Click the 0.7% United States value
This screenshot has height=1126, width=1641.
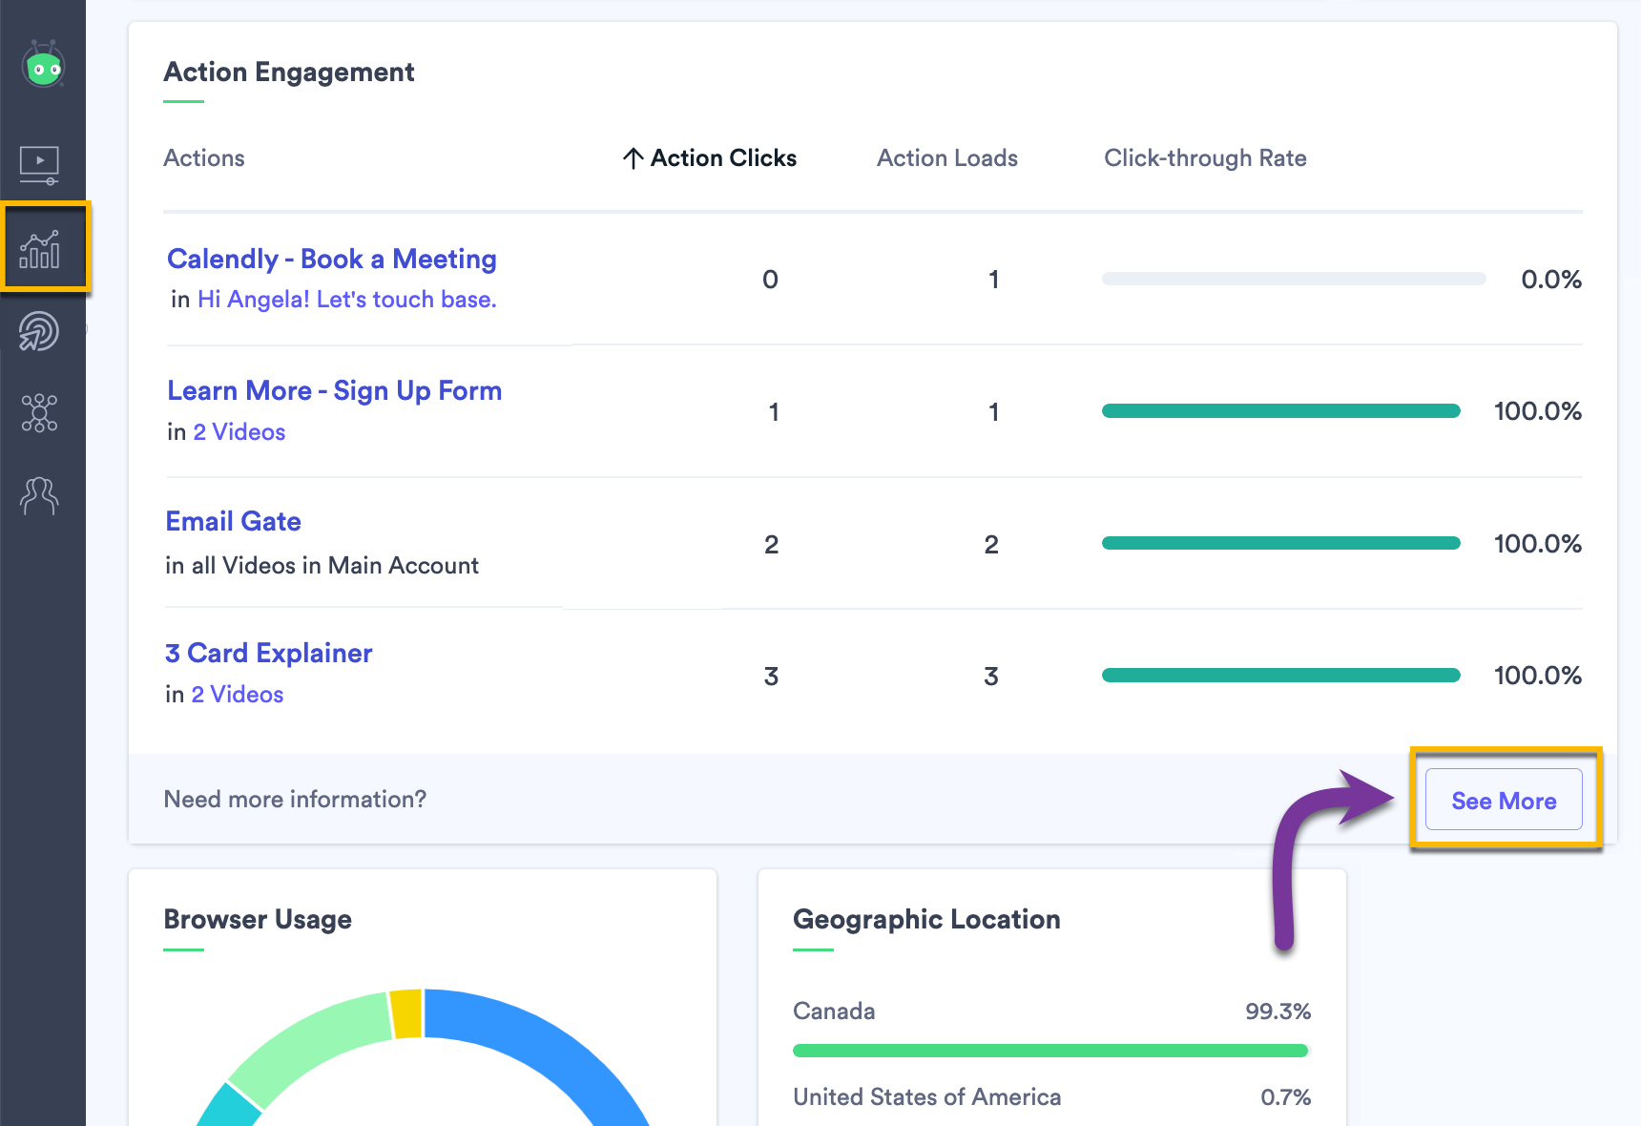pos(1285,1097)
